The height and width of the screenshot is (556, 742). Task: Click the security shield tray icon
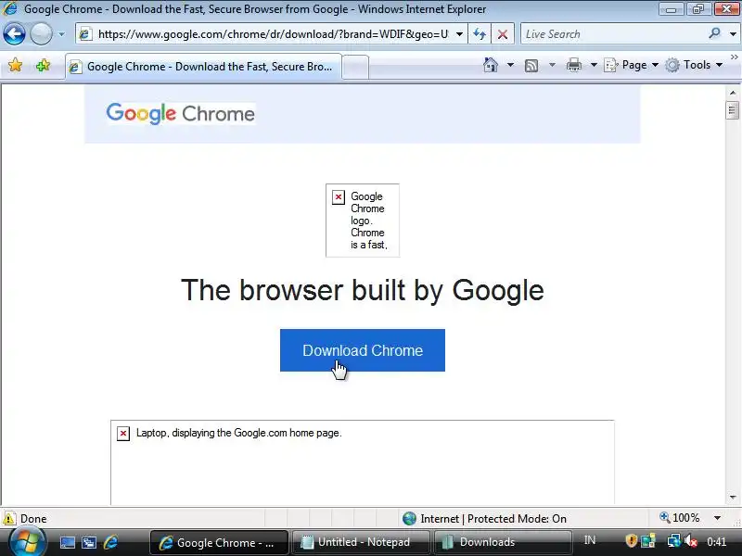click(631, 540)
